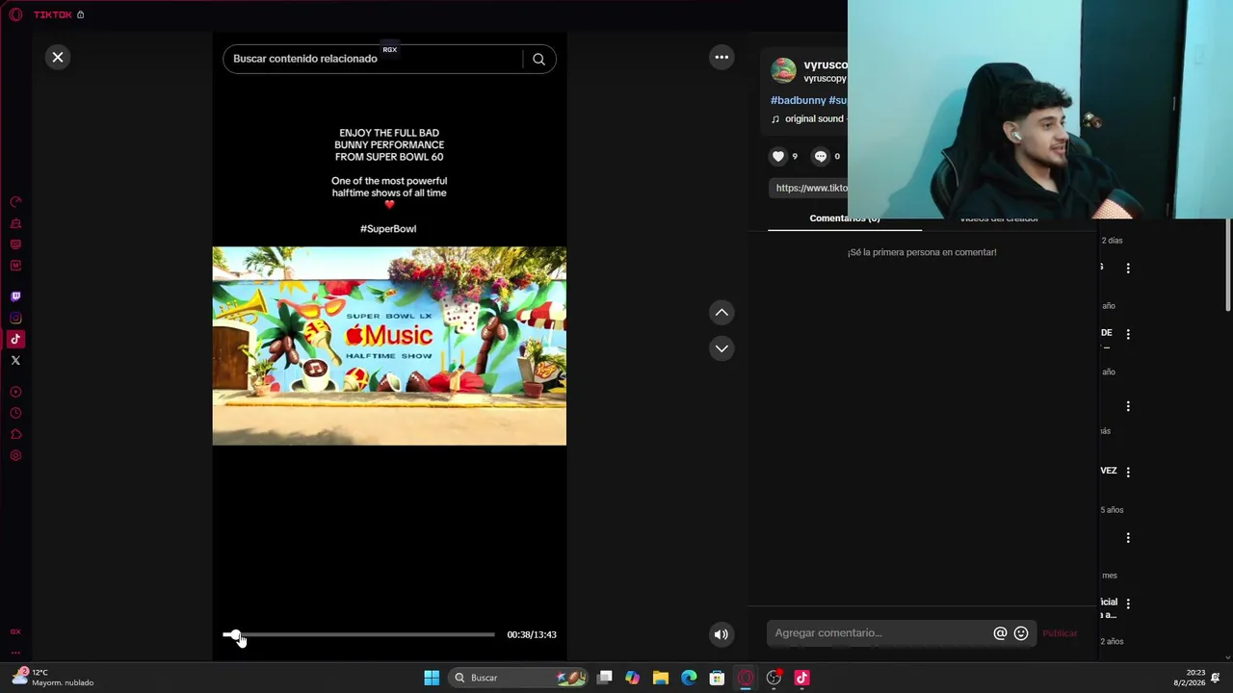Screen dimensions: 1233x693
Task: Open three-dots menu above '5 años' label
Action: pos(1128,472)
